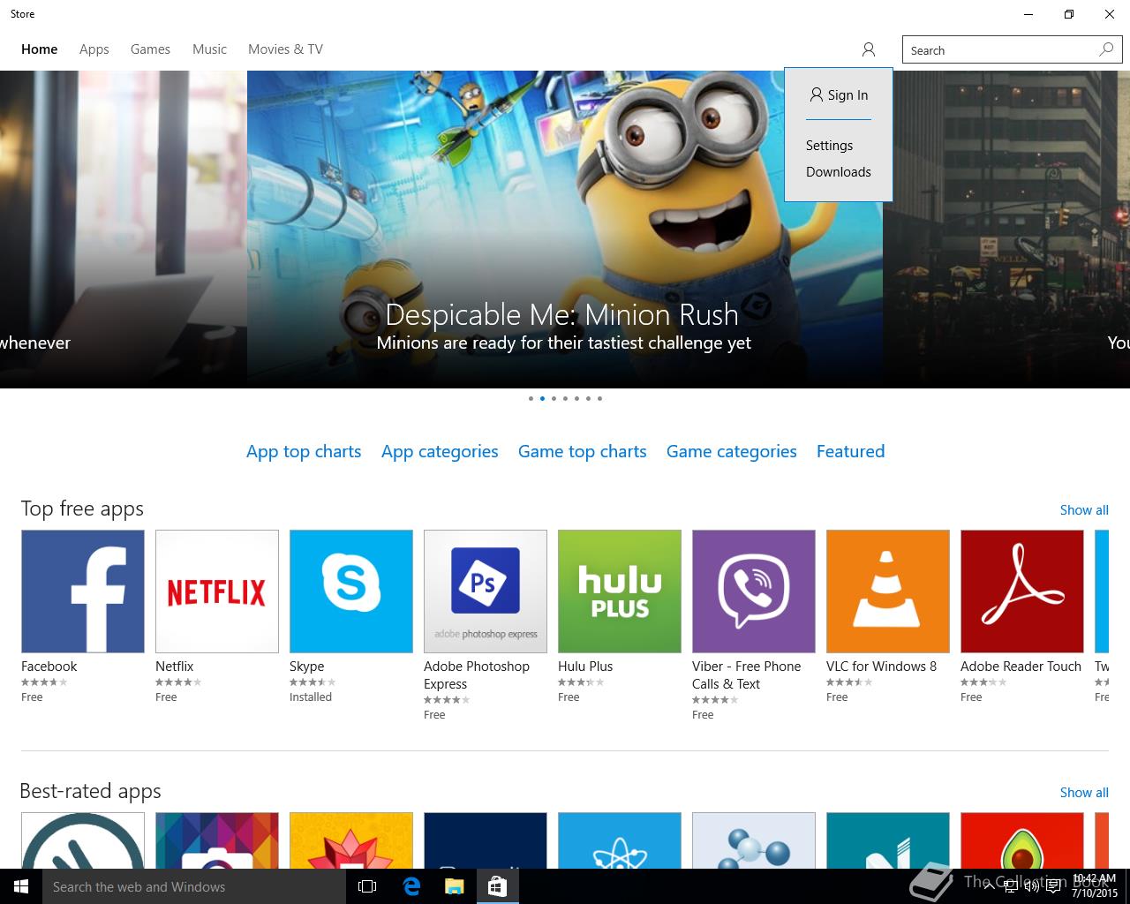1130x904 pixels.
Task: Open Task View on the taskbar
Action: click(x=367, y=886)
